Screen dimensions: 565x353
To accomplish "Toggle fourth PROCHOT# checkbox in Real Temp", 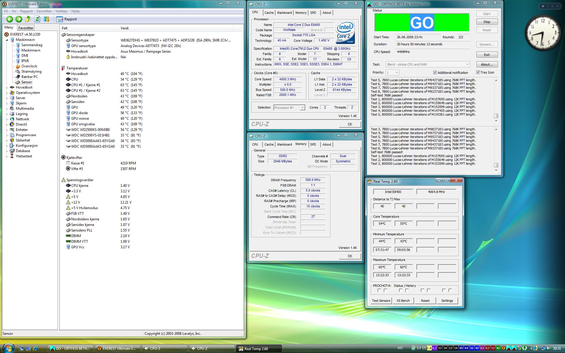I will [407, 290].
